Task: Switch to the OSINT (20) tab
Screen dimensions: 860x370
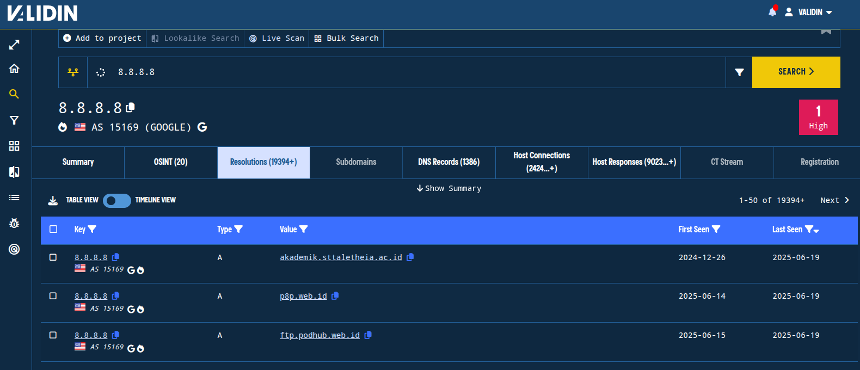Action: tap(171, 162)
